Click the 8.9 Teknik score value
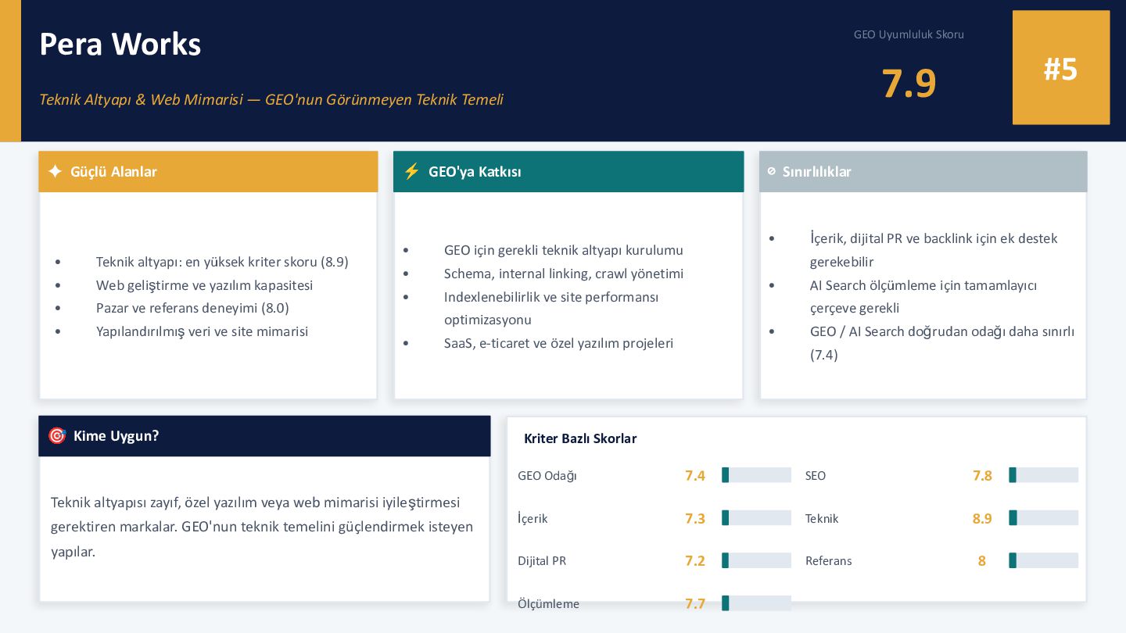Screen dimensions: 1126x633 tap(982, 518)
